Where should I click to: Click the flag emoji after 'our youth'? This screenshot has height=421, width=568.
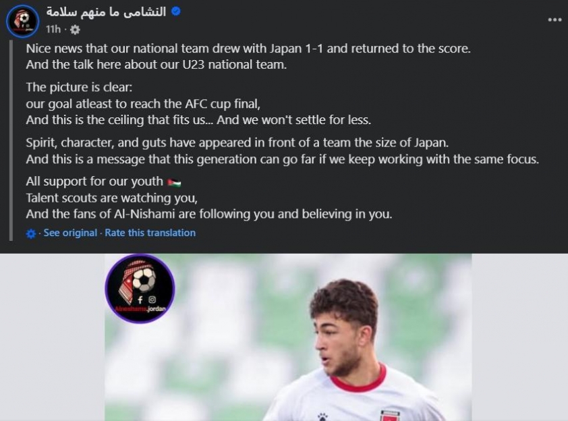pos(174,183)
